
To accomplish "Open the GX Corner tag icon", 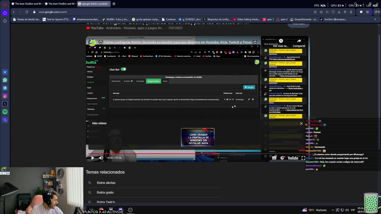I will [x=361, y=12].
